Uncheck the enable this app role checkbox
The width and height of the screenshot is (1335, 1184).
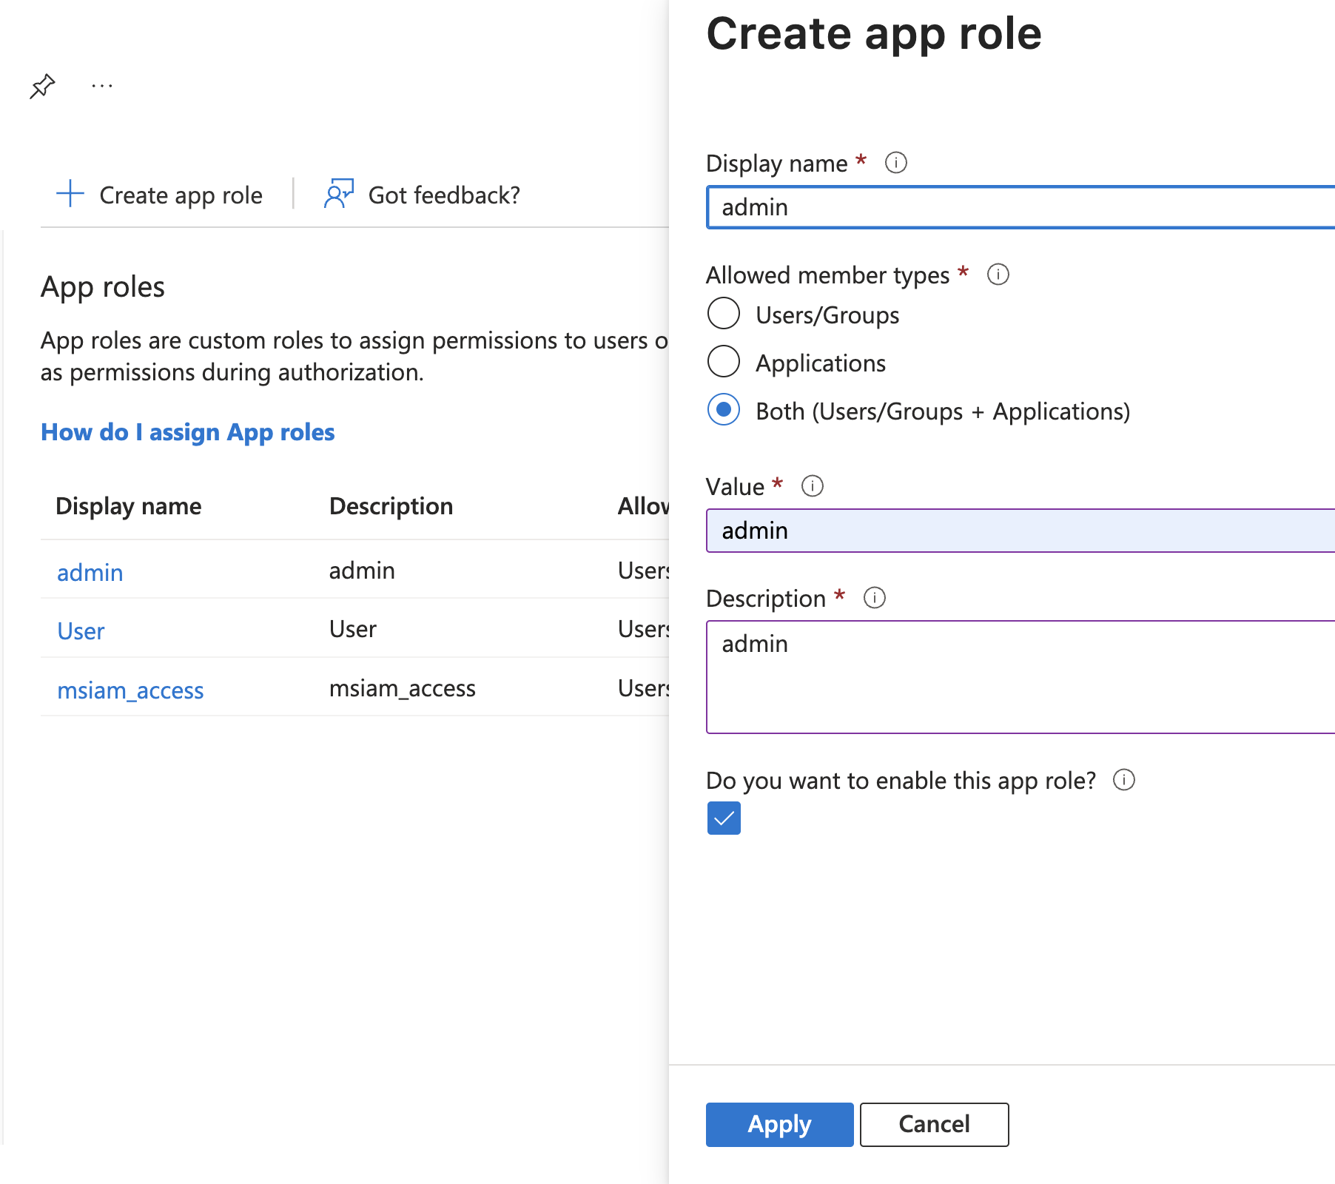point(724,818)
